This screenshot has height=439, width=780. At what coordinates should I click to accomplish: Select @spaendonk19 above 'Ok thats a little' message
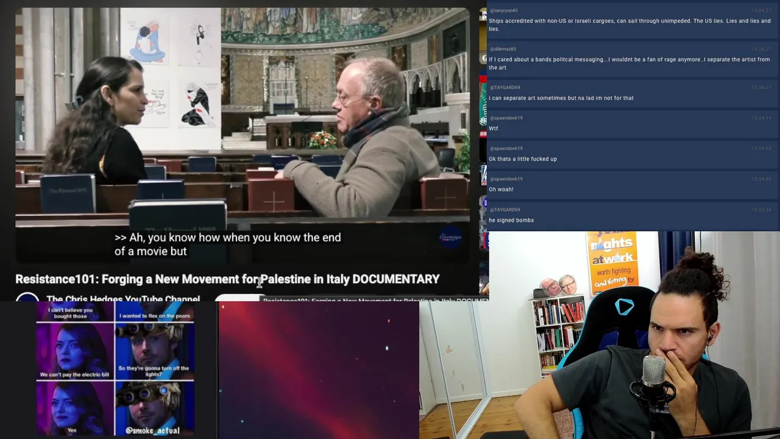pos(506,148)
